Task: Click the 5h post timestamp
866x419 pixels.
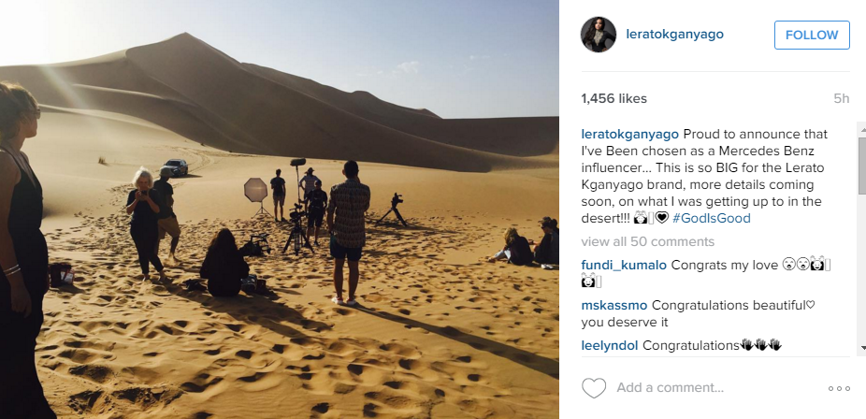Action: 841,99
